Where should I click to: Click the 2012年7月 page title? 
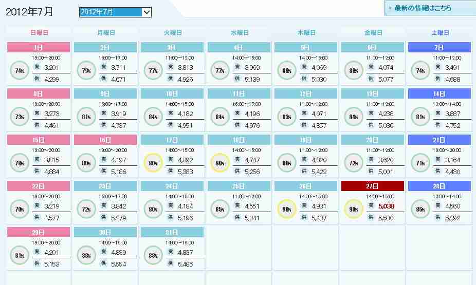(29, 12)
